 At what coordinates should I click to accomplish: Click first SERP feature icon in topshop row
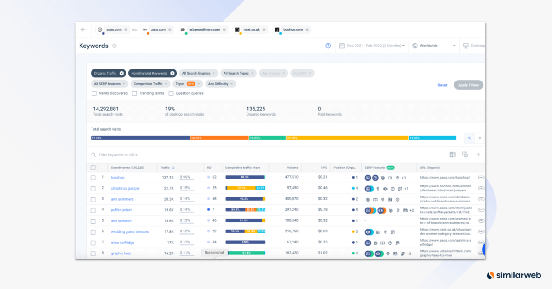point(368,178)
